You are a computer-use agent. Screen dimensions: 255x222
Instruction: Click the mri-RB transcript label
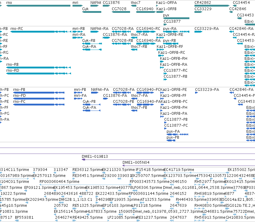pos(79,29)
